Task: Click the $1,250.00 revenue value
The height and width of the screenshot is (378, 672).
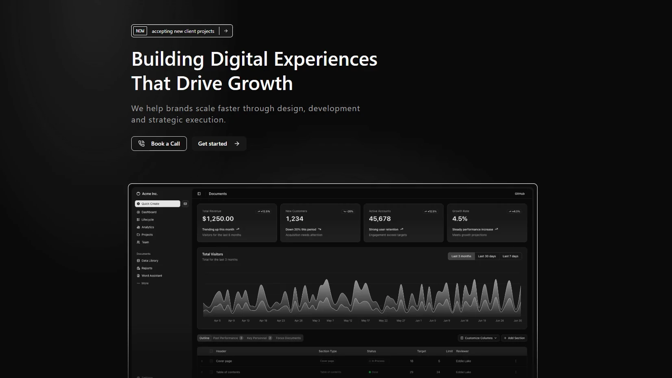Action: [x=218, y=219]
